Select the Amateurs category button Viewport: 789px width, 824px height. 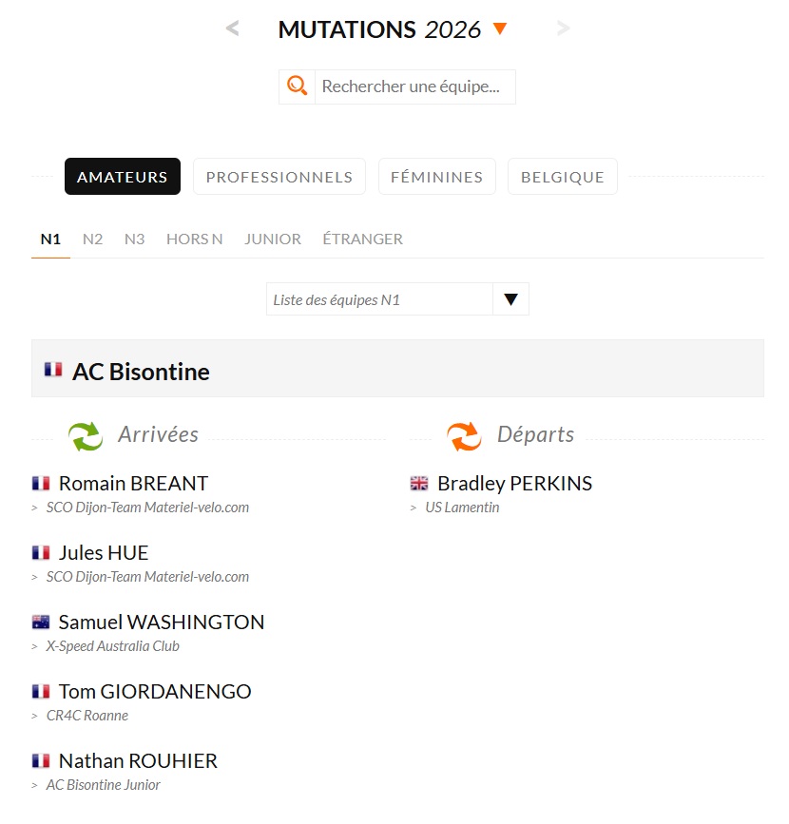coord(123,177)
